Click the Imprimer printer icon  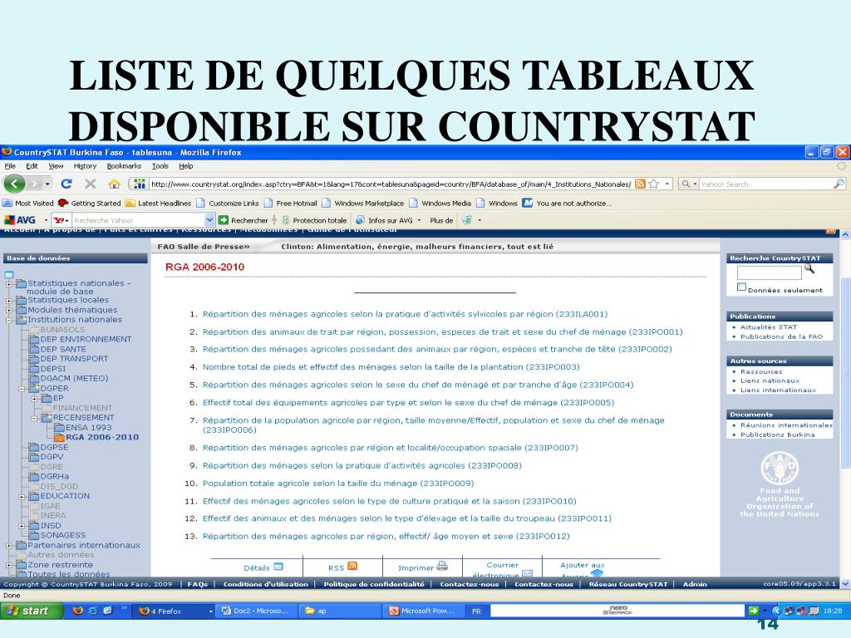click(x=442, y=566)
